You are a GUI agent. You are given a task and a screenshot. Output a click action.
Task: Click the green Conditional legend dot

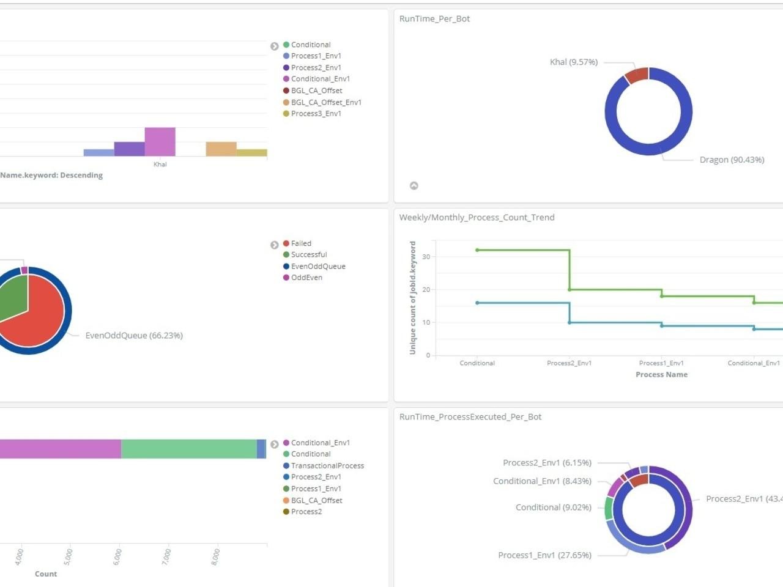tap(285, 44)
